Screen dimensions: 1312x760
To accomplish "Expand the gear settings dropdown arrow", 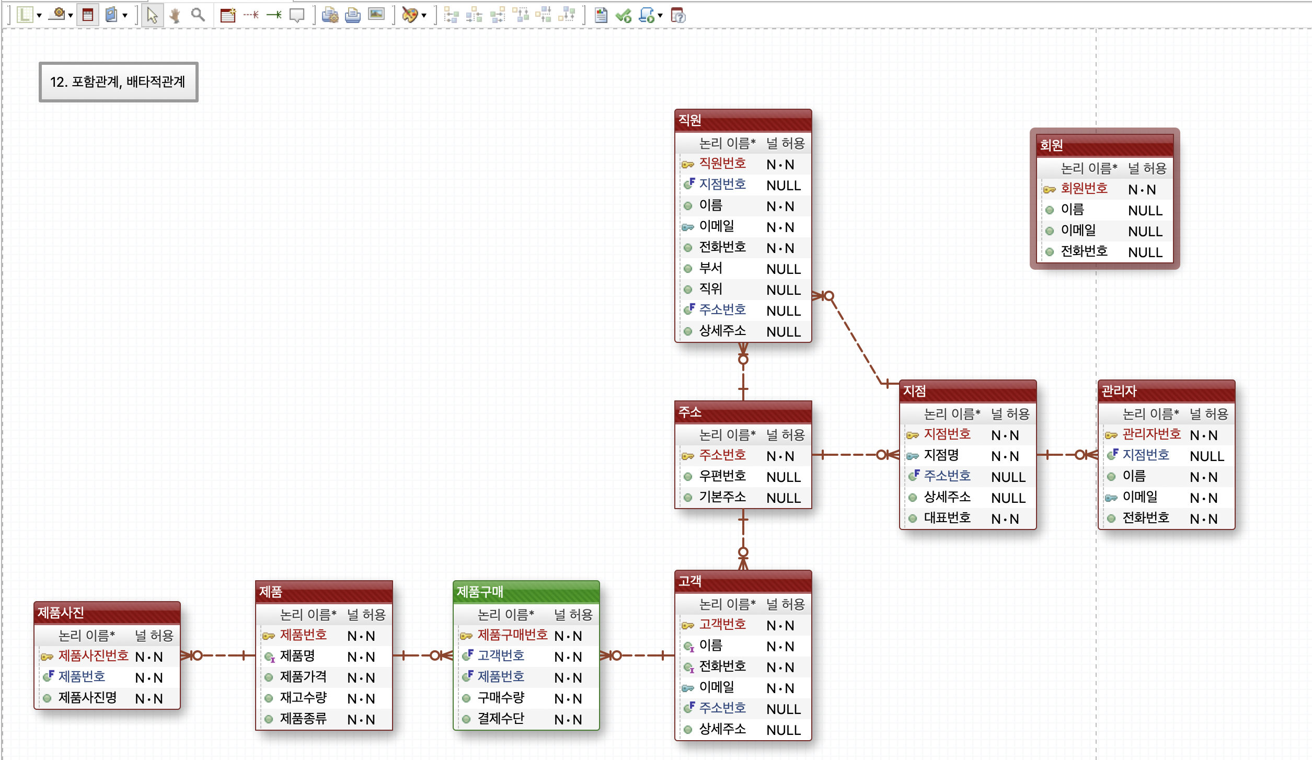I will click(71, 16).
